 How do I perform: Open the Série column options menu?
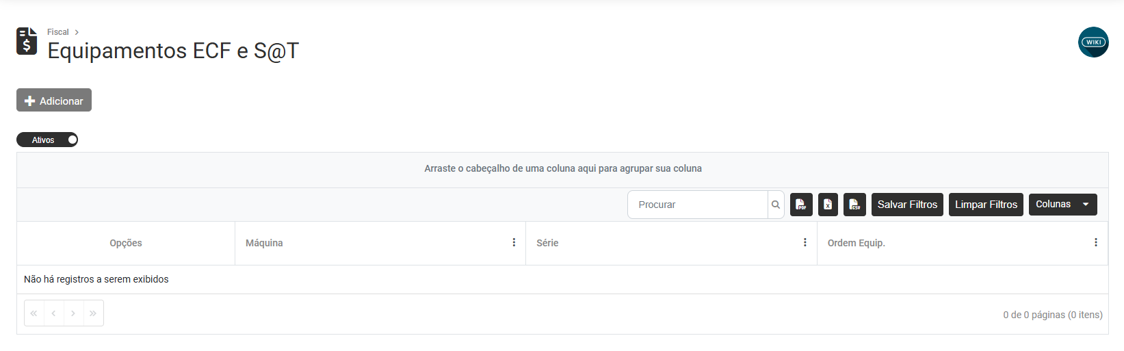805,243
